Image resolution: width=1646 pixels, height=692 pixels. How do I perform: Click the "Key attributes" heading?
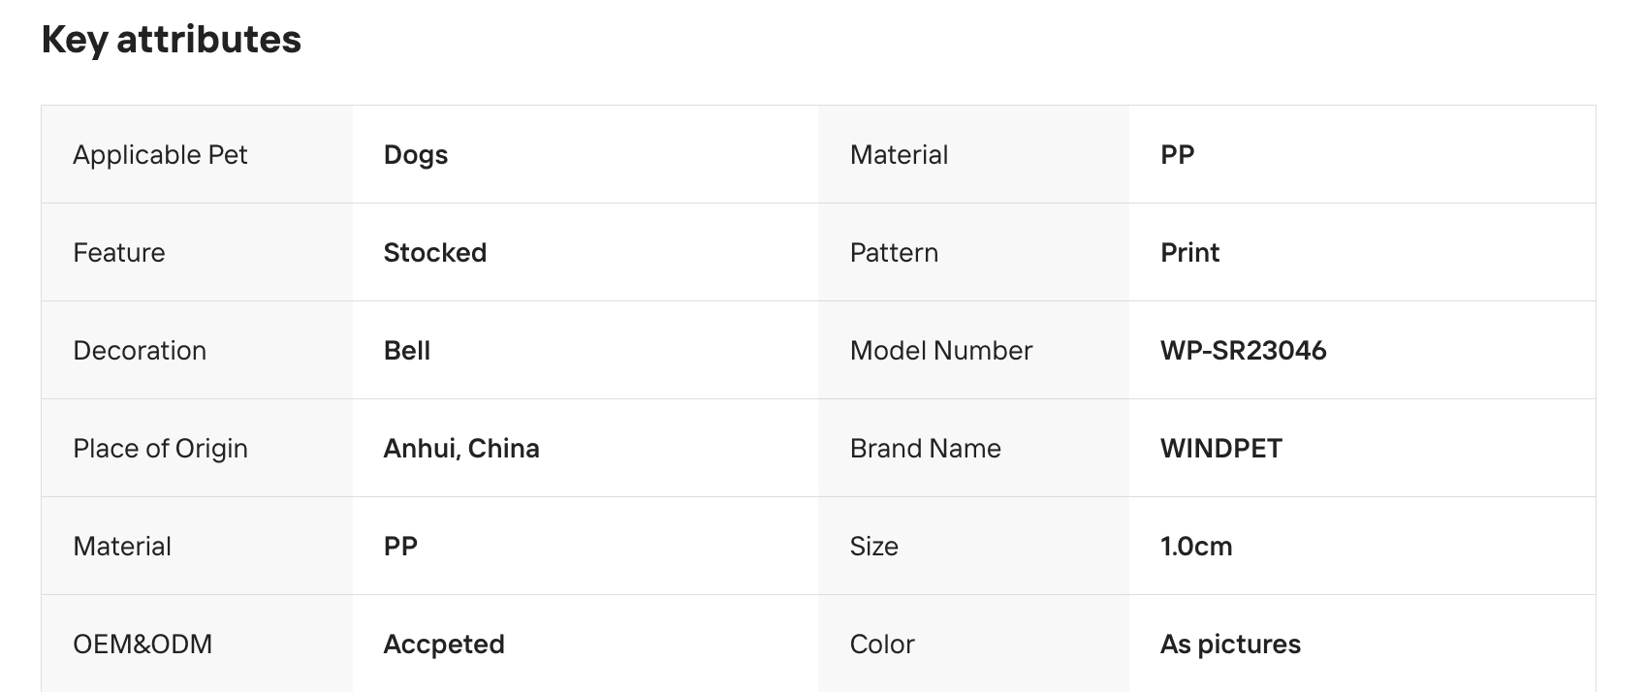[x=172, y=40]
